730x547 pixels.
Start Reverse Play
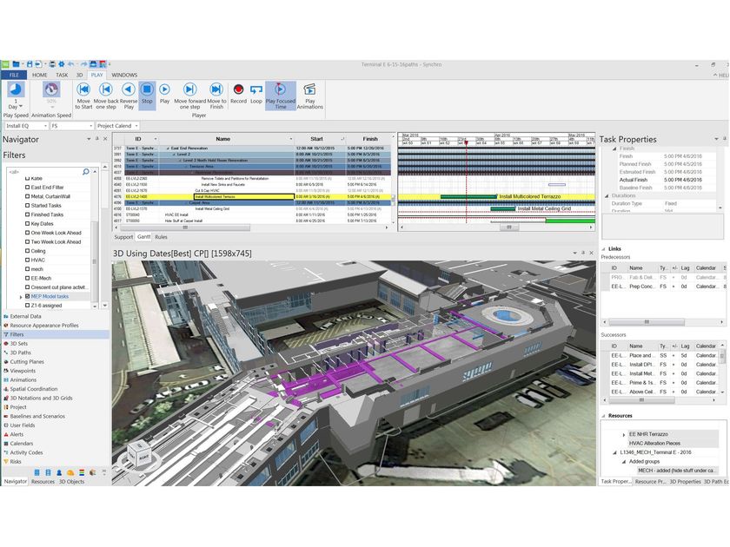tap(129, 96)
